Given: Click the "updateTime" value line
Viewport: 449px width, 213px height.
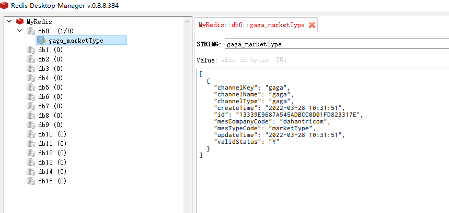Looking at the screenshot, I should coord(280,135).
